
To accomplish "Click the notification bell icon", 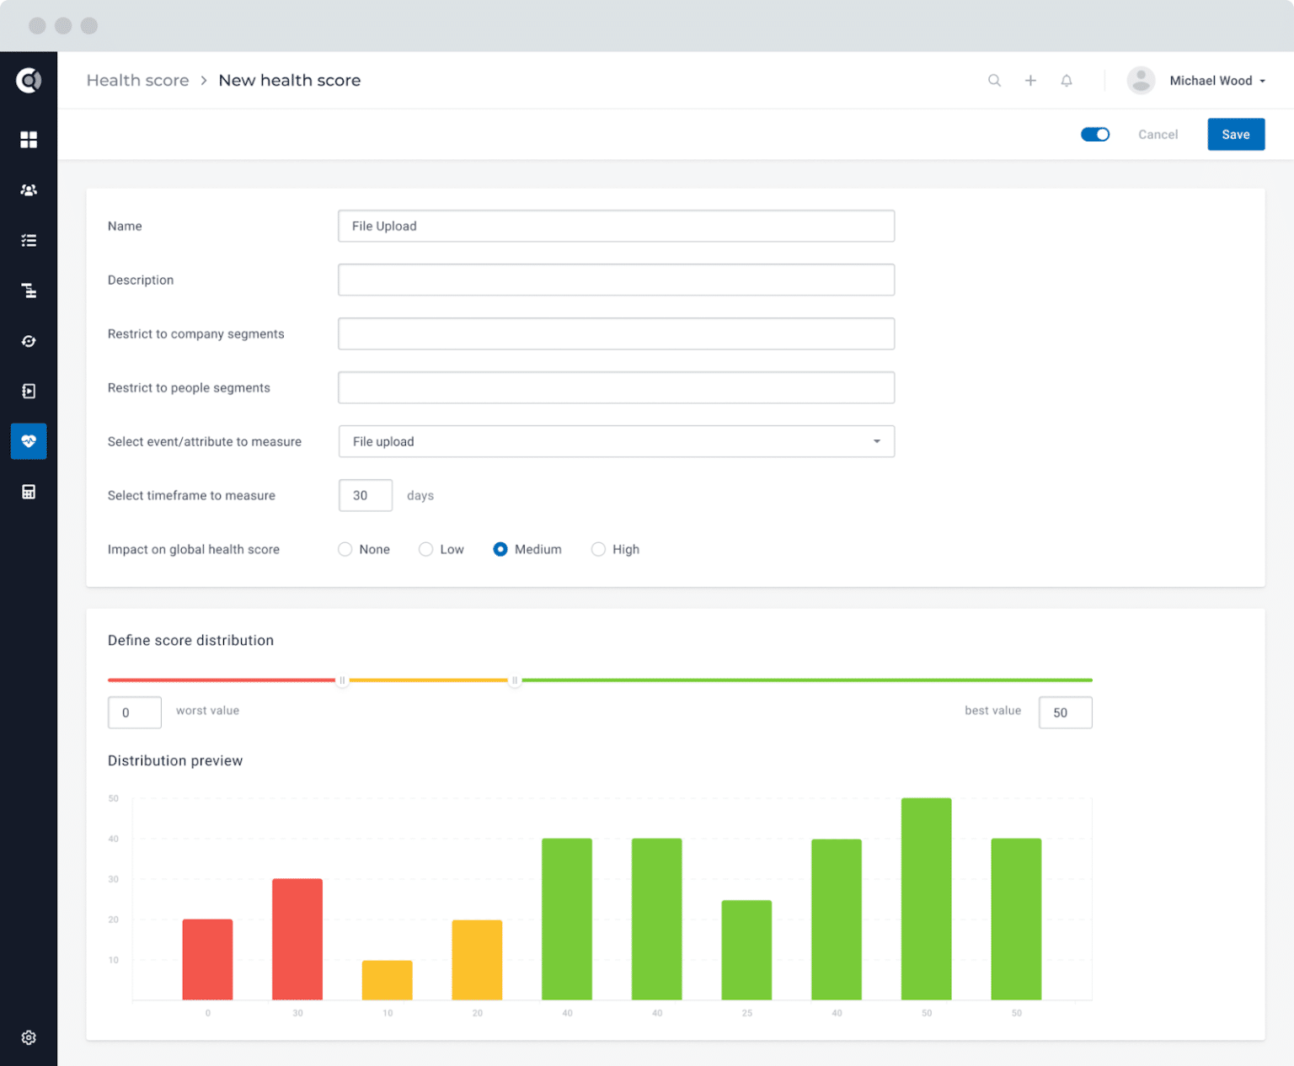I will pyautogui.click(x=1067, y=80).
